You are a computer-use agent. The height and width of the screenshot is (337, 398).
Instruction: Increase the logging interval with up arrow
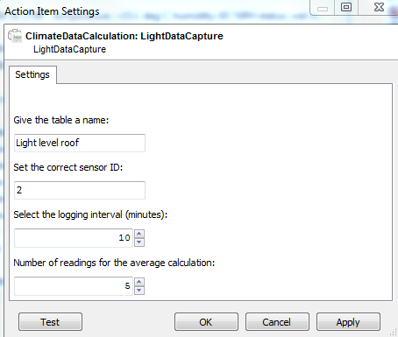[139, 234]
